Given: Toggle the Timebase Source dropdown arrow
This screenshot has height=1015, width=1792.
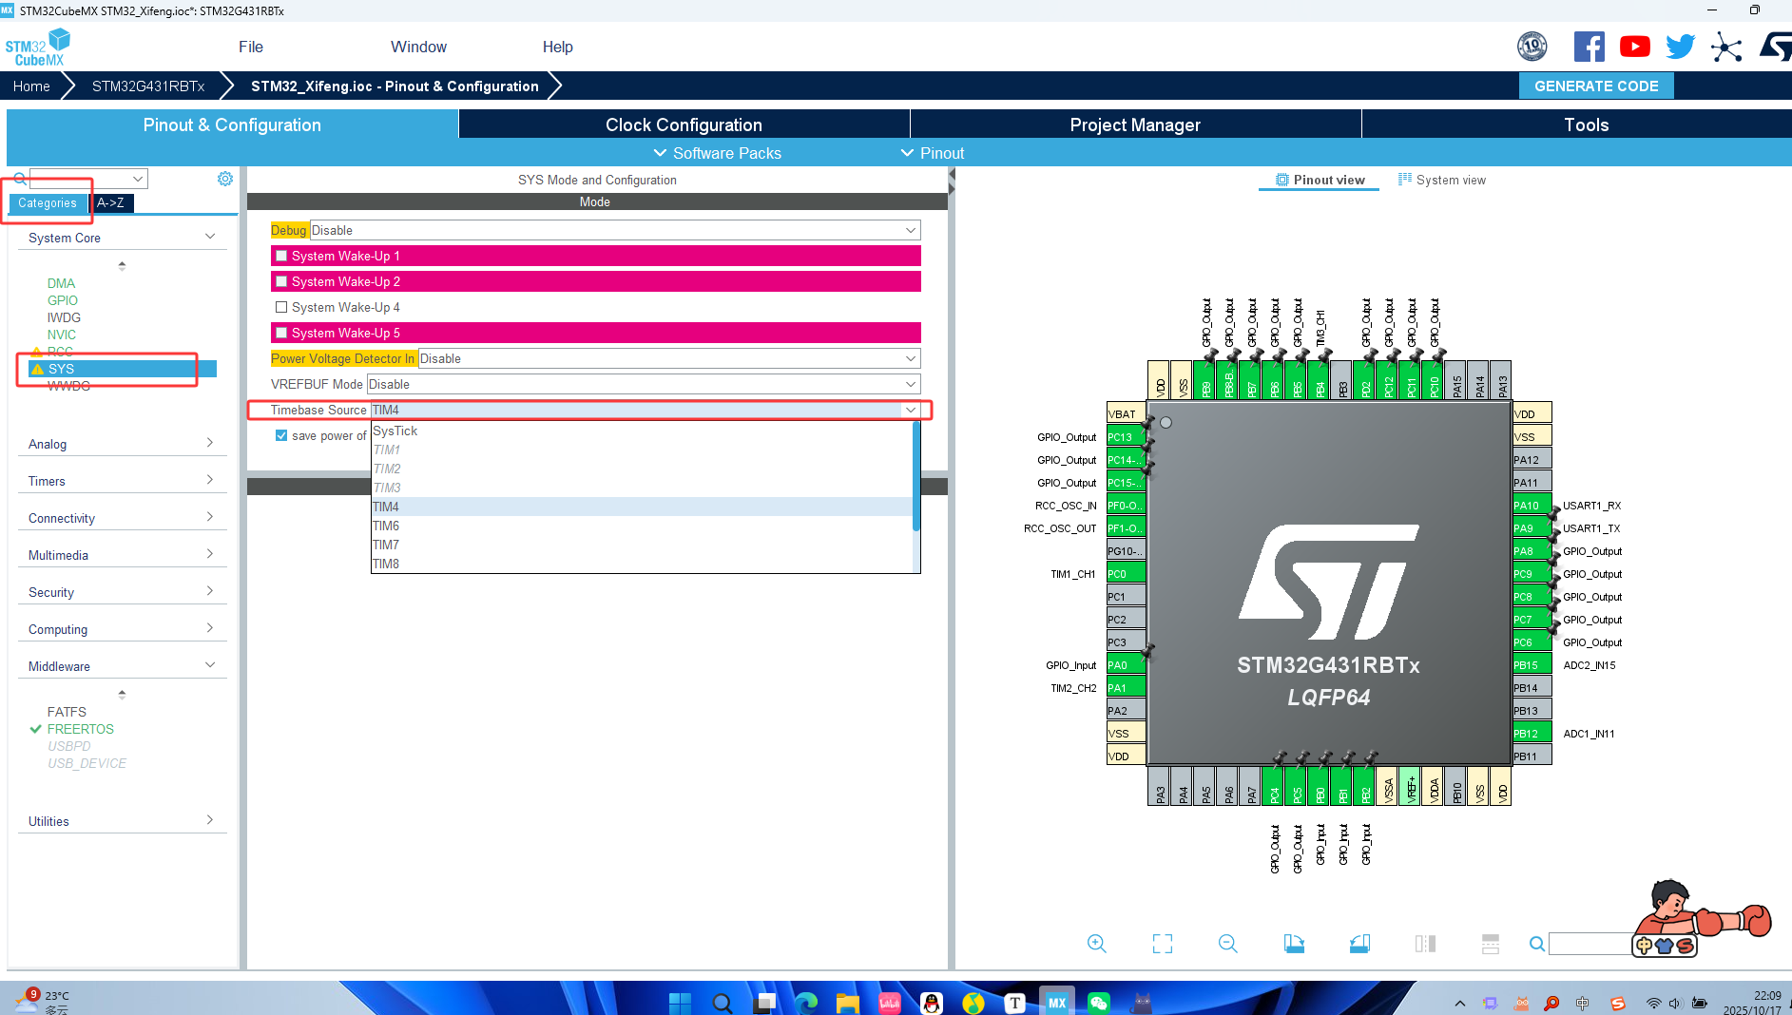Looking at the screenshot, I should coord(911,410).
